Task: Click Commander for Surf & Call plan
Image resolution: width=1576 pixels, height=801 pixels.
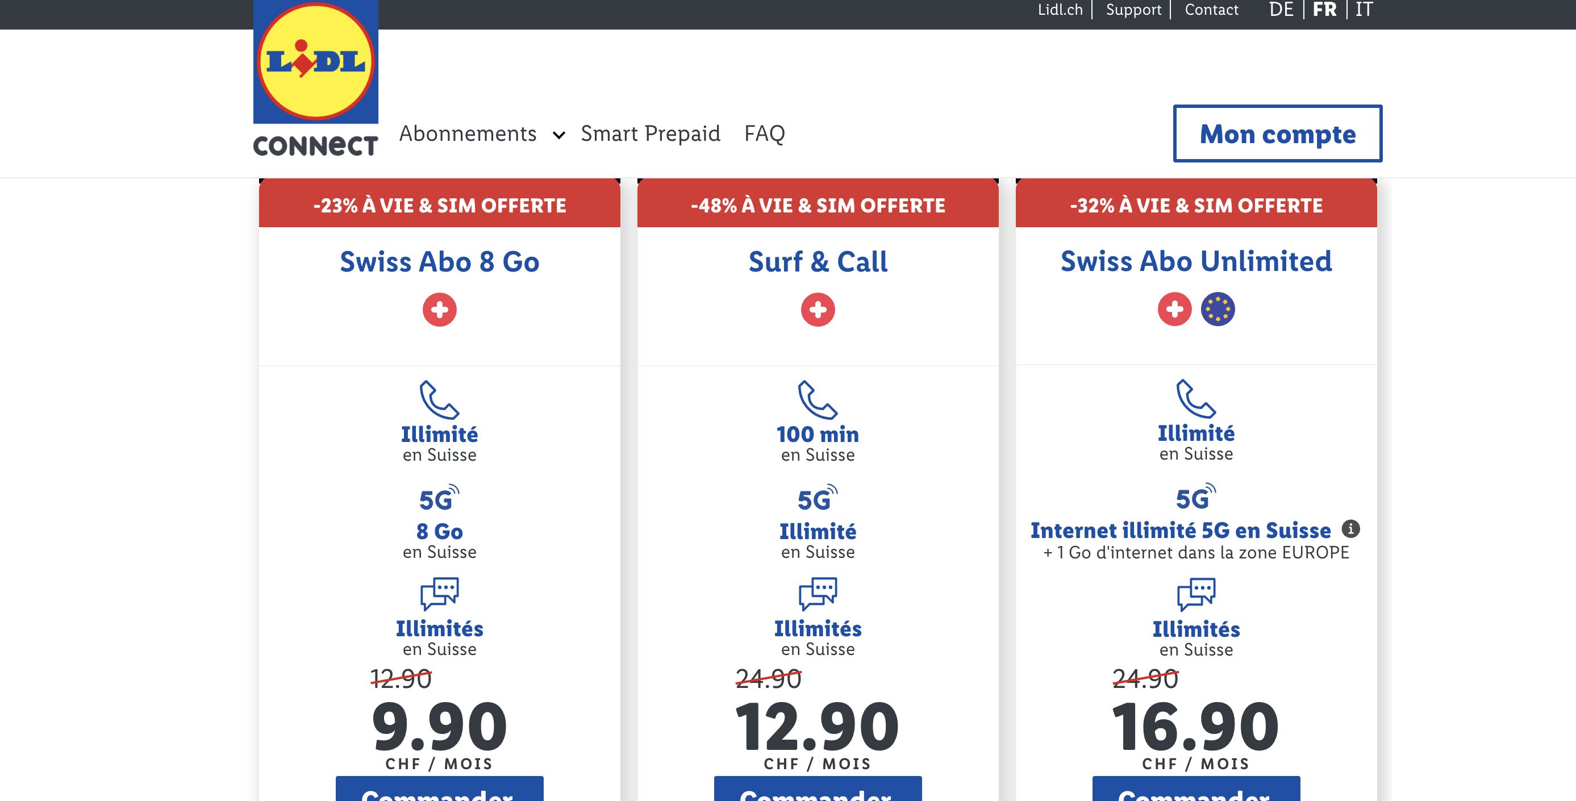Action: click(818, 791)
